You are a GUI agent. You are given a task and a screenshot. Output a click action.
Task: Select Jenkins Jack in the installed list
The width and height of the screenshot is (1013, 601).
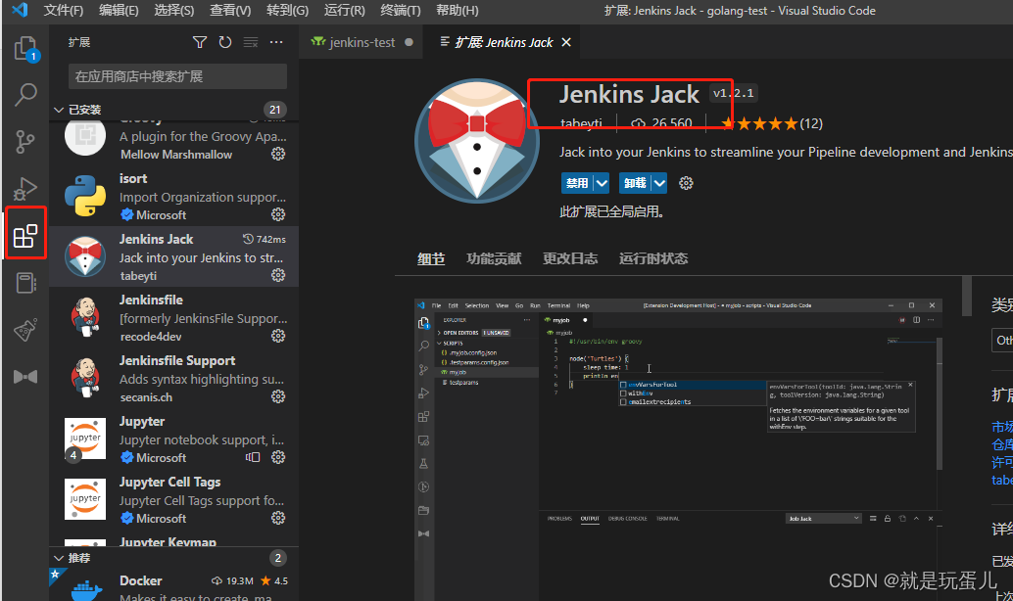pyautogui.click(x=173, y=256)
